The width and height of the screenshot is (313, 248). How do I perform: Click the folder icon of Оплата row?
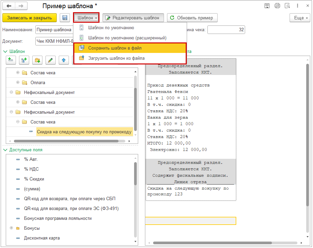tap(24, 82)
